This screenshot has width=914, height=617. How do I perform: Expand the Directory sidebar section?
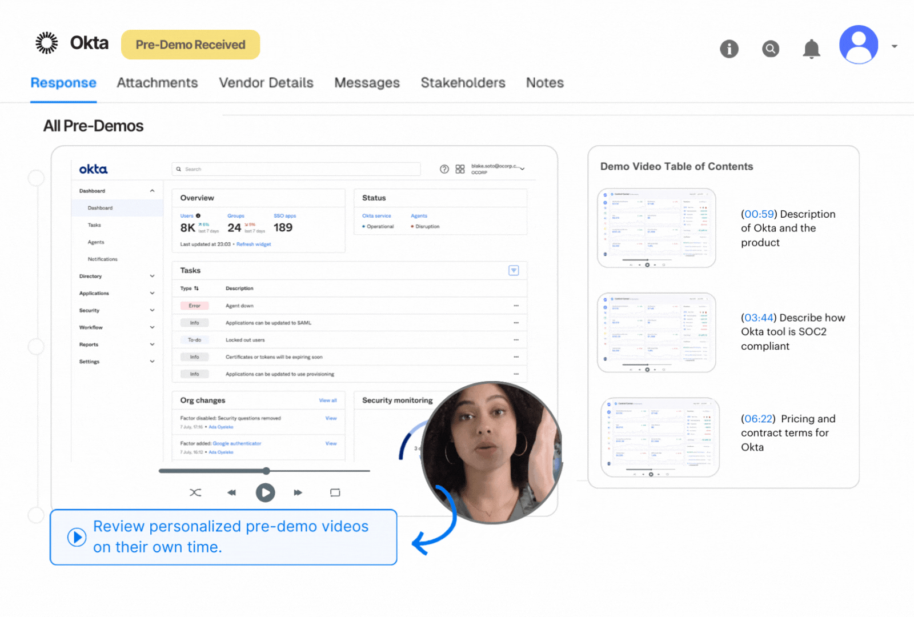click(152, 277)
